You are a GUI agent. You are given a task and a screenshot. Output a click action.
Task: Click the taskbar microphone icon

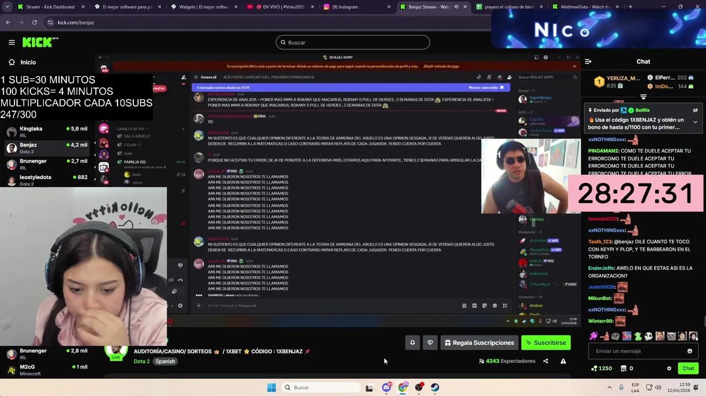click(x=622, y=388)
